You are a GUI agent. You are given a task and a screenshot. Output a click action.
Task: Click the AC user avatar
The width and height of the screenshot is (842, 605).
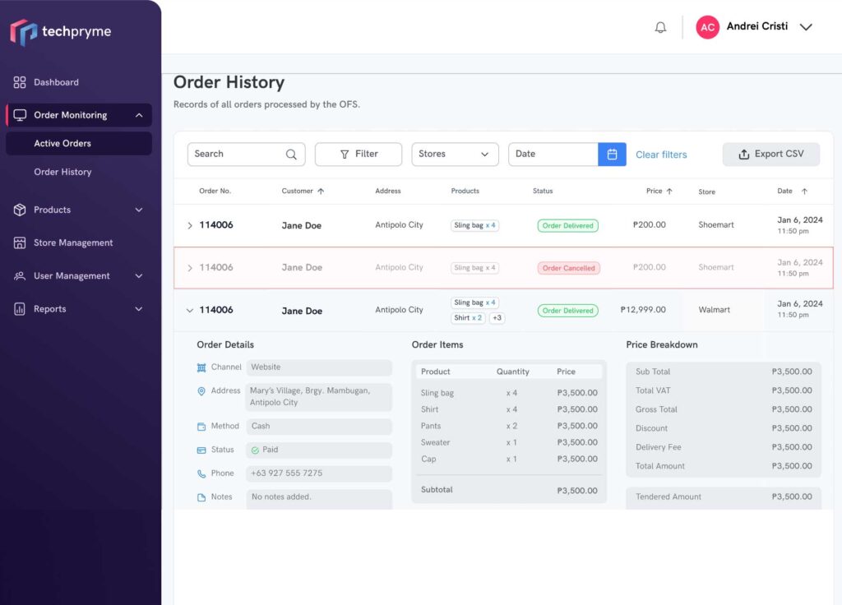[x=707, y=27]
